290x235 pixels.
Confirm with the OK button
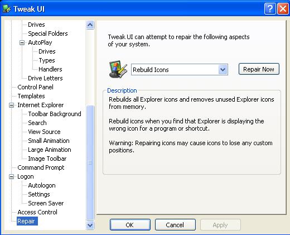coord(130,225)
